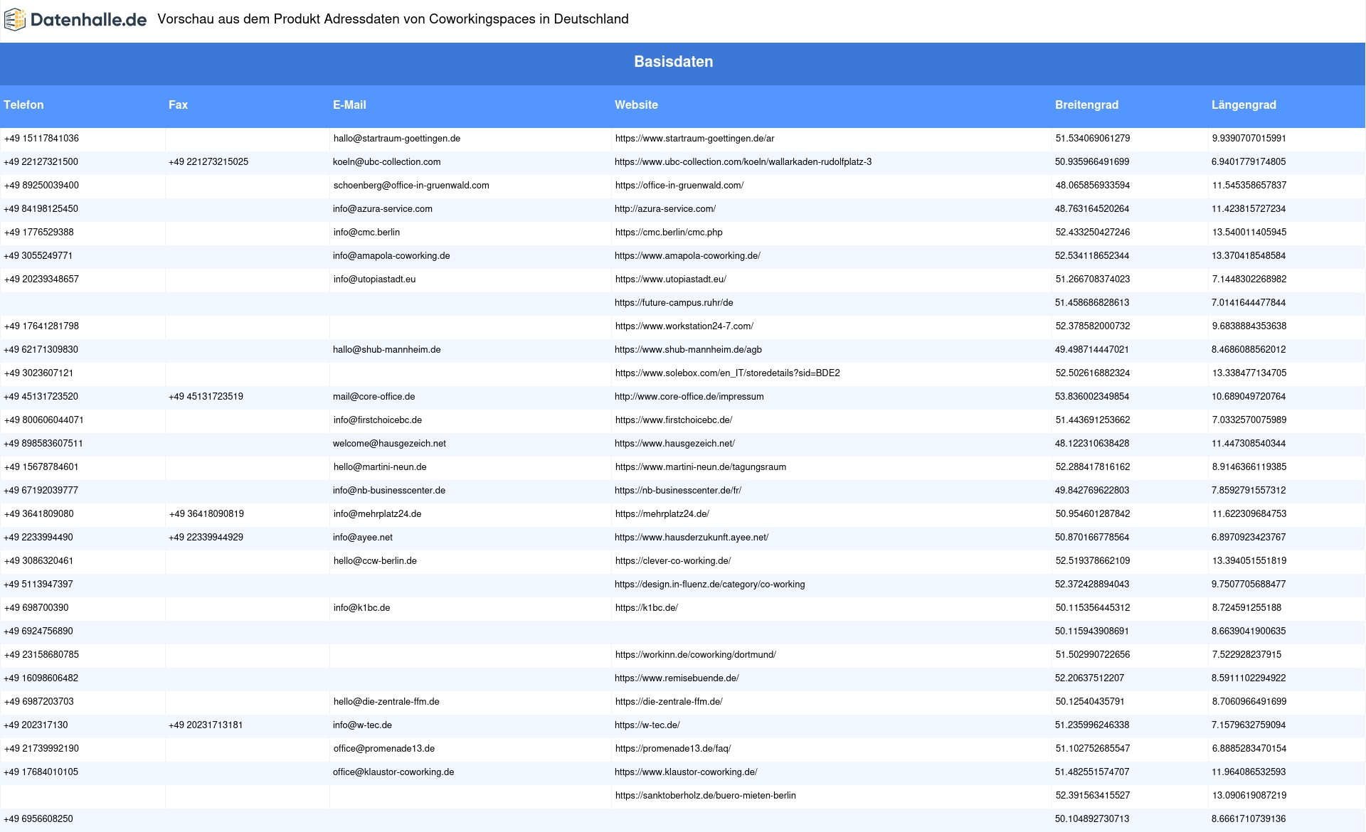1366x832 pixels.
Task: Click email koeln@ubc-collection.com
Action: (x=386, y=162)
